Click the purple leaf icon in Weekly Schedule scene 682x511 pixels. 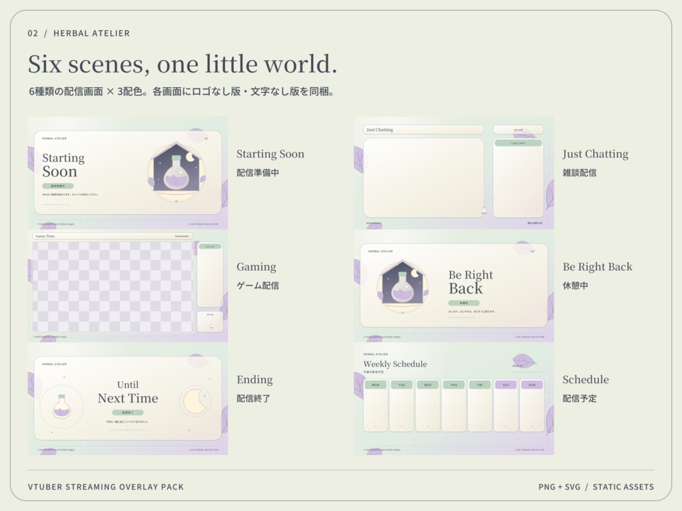pyautogui.click(x=524, y=361)
